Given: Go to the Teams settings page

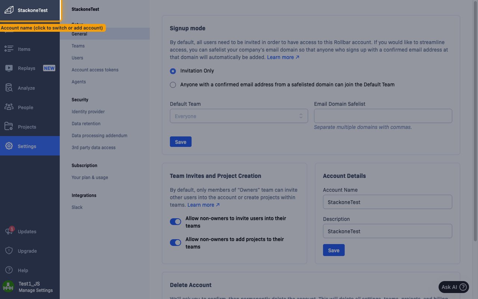Looking at the screenshot, I should tap(78, 46).
